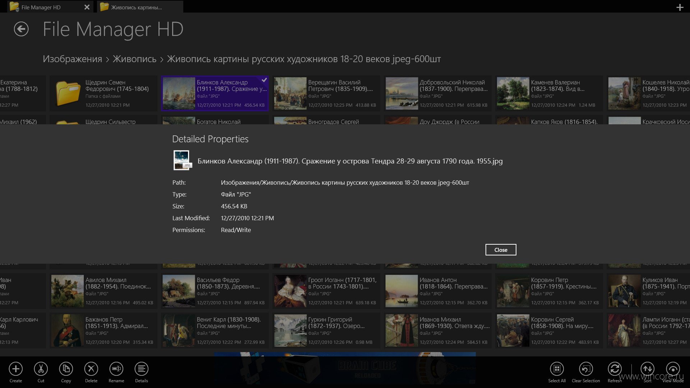Click the Виноградов Сергей tile title

click(333, 121)
